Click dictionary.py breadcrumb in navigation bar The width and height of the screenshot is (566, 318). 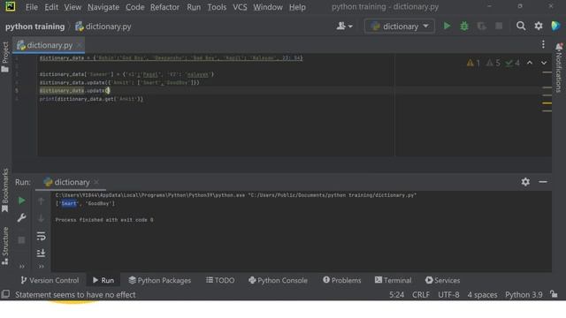103,26
